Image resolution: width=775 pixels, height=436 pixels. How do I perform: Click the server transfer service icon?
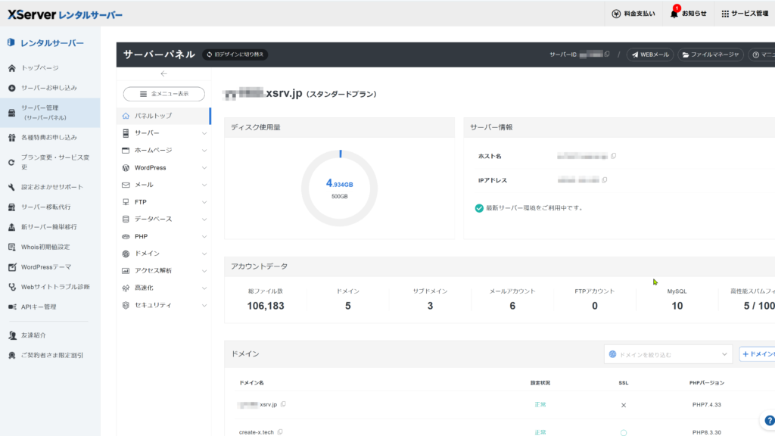click(x=12, y=207)
